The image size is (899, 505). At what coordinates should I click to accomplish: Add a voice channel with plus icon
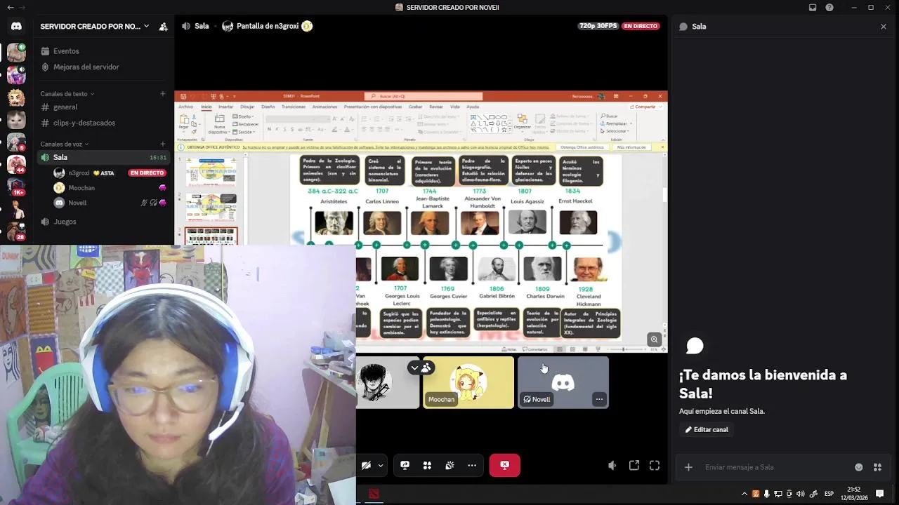(163, 144)
